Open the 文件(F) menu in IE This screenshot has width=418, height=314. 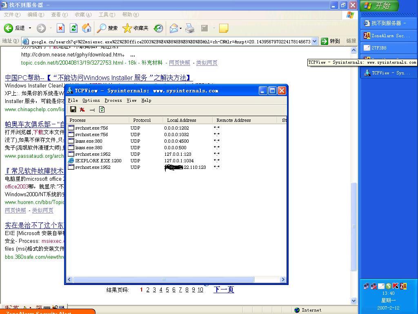pyautogui.click(x=12, y=15)
